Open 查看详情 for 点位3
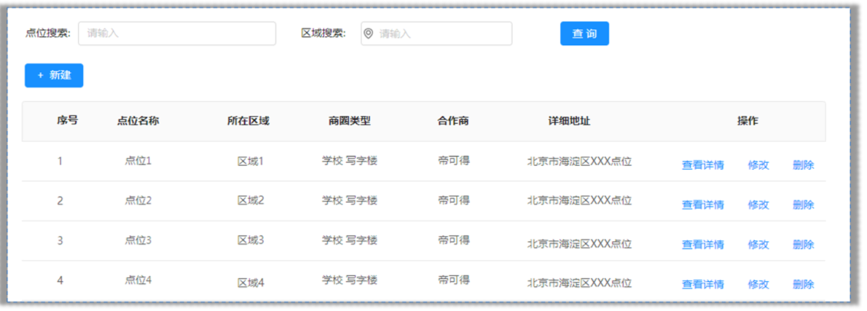 tap(703, 245)
